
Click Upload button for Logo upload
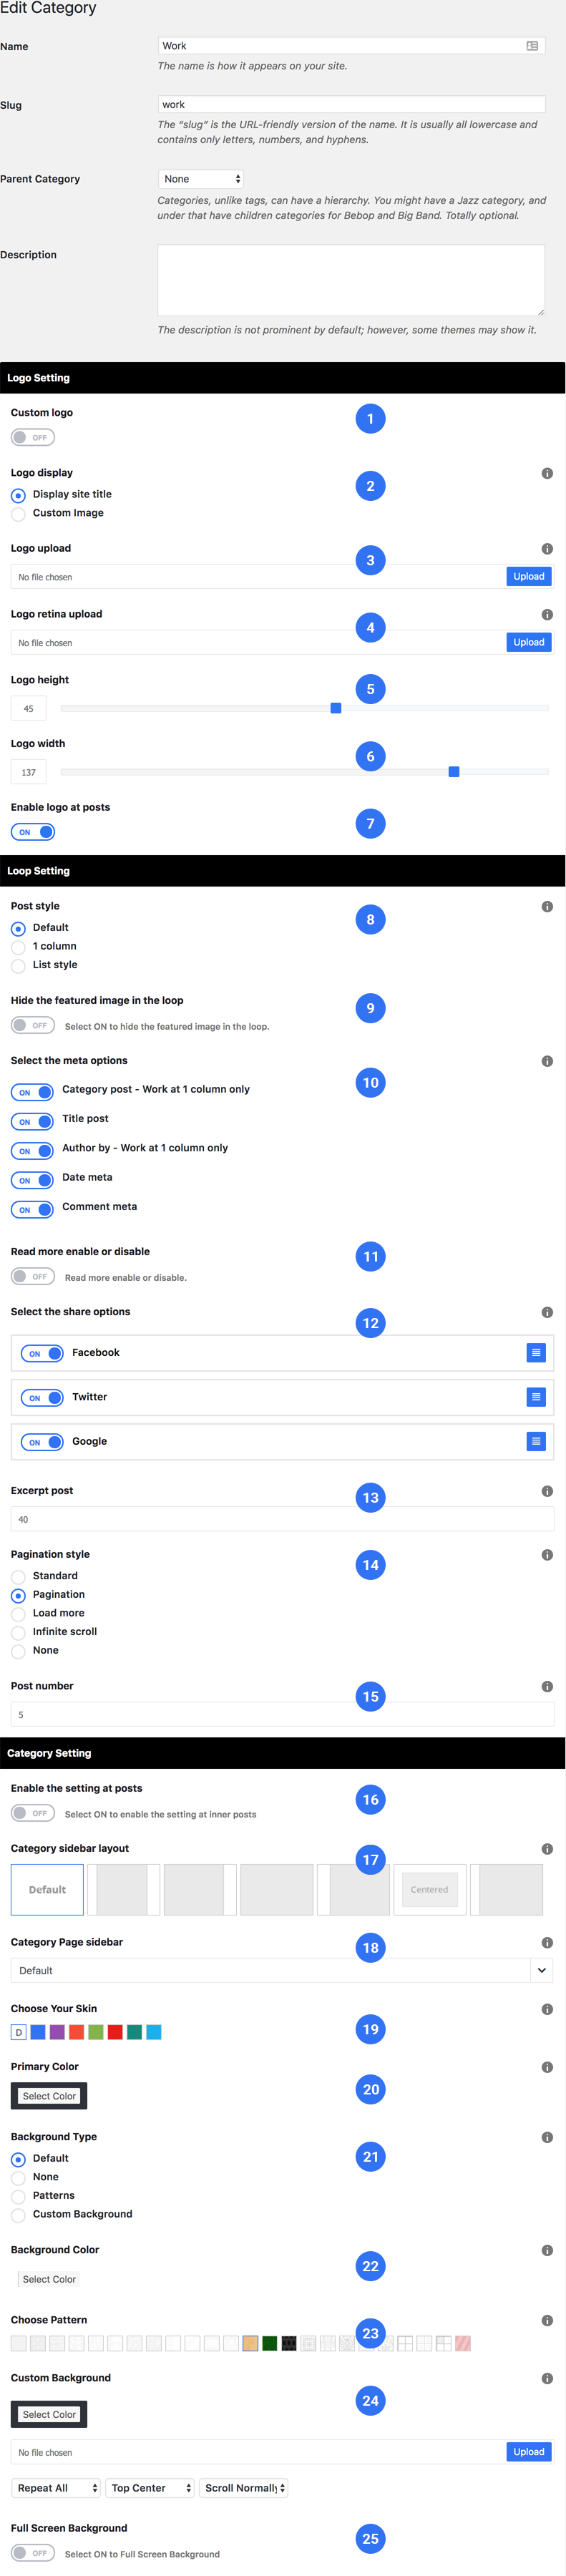click(529, 577)
